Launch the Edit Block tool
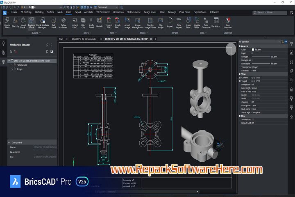295x197 pixels. [x=54, y=23]
